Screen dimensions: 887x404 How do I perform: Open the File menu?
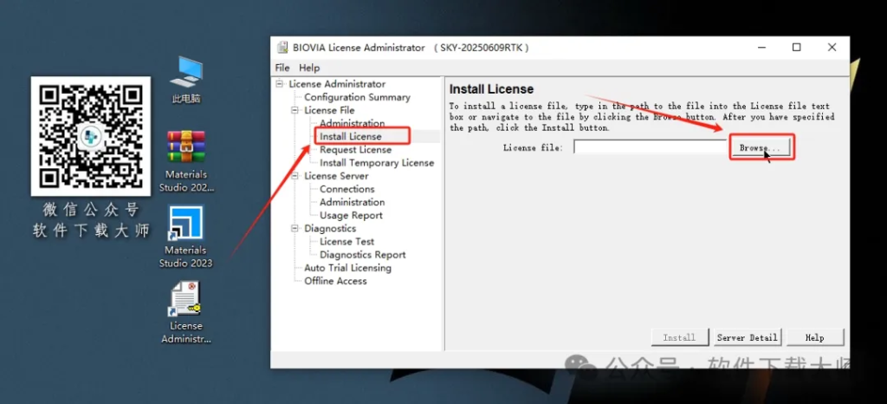282,68
